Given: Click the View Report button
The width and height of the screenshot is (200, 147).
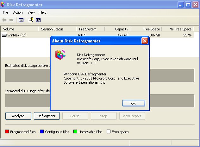Looking at the screenshot, I should [x=132, y=116].
